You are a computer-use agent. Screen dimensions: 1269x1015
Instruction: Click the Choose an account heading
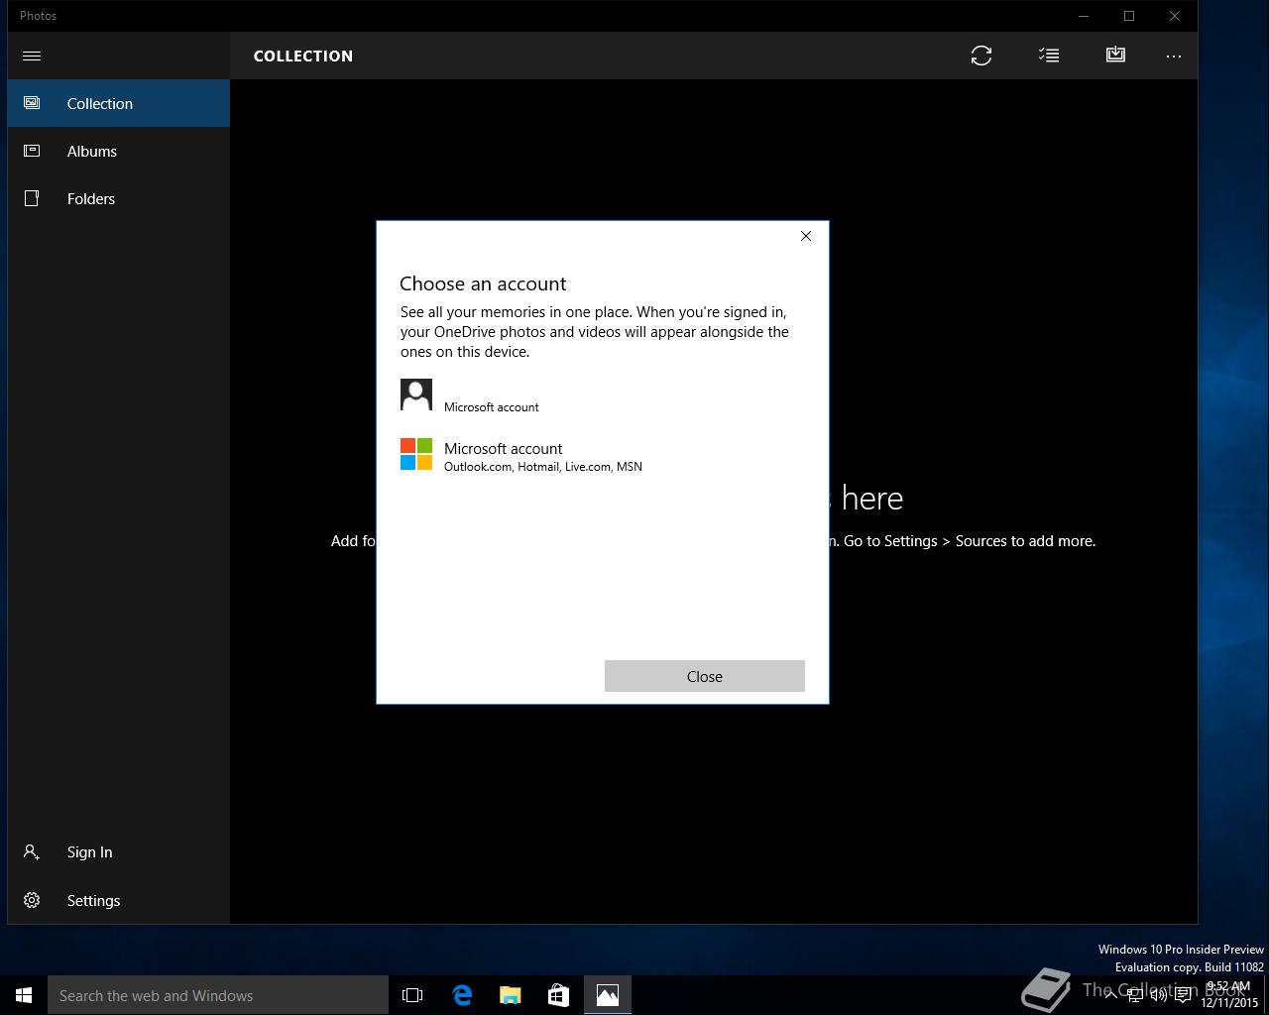tap(483, 283)
